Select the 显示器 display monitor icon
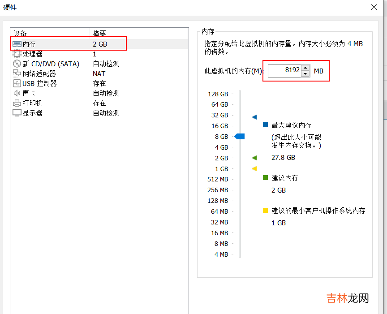 [x=17, y=113]
